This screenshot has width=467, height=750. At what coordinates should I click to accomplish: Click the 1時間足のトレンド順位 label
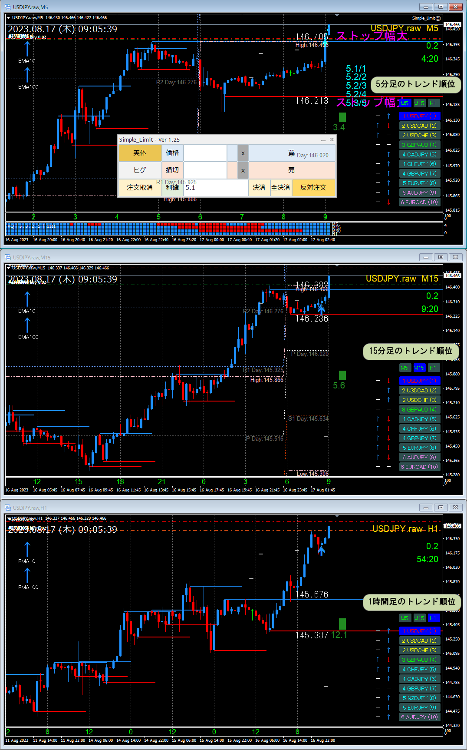click(412, 602)
